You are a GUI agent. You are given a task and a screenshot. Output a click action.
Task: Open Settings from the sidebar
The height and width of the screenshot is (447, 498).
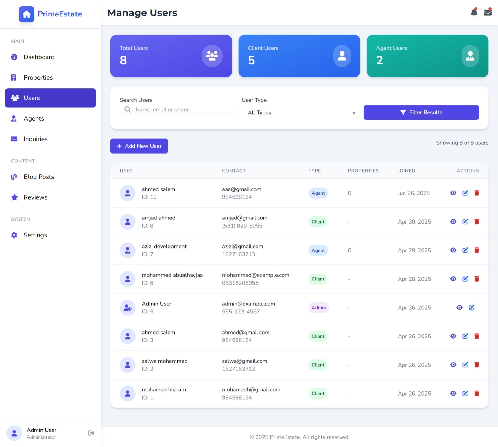pyautogui.click(x=35, y=235)
